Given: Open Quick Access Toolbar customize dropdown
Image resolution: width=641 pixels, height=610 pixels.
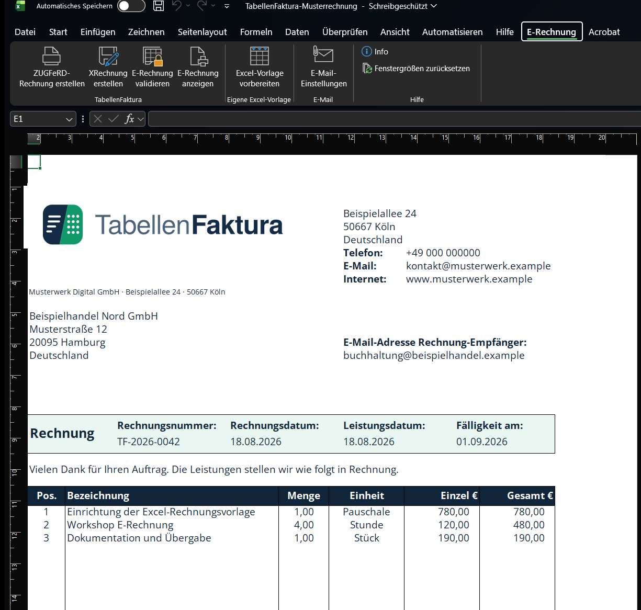Looking at the screenshot, I should click(227, 6).
